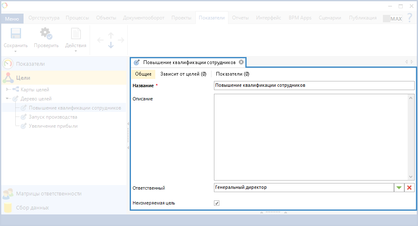Click the Меню button
The image size is (418, 226).
[12, 19]
